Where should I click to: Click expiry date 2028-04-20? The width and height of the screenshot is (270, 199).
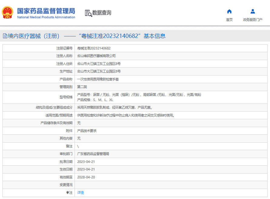[x=86, y=177]
